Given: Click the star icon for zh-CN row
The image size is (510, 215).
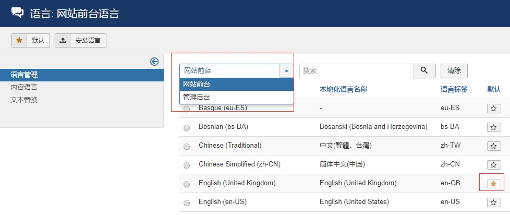Looking at the screenshot, I should [493, 165].
